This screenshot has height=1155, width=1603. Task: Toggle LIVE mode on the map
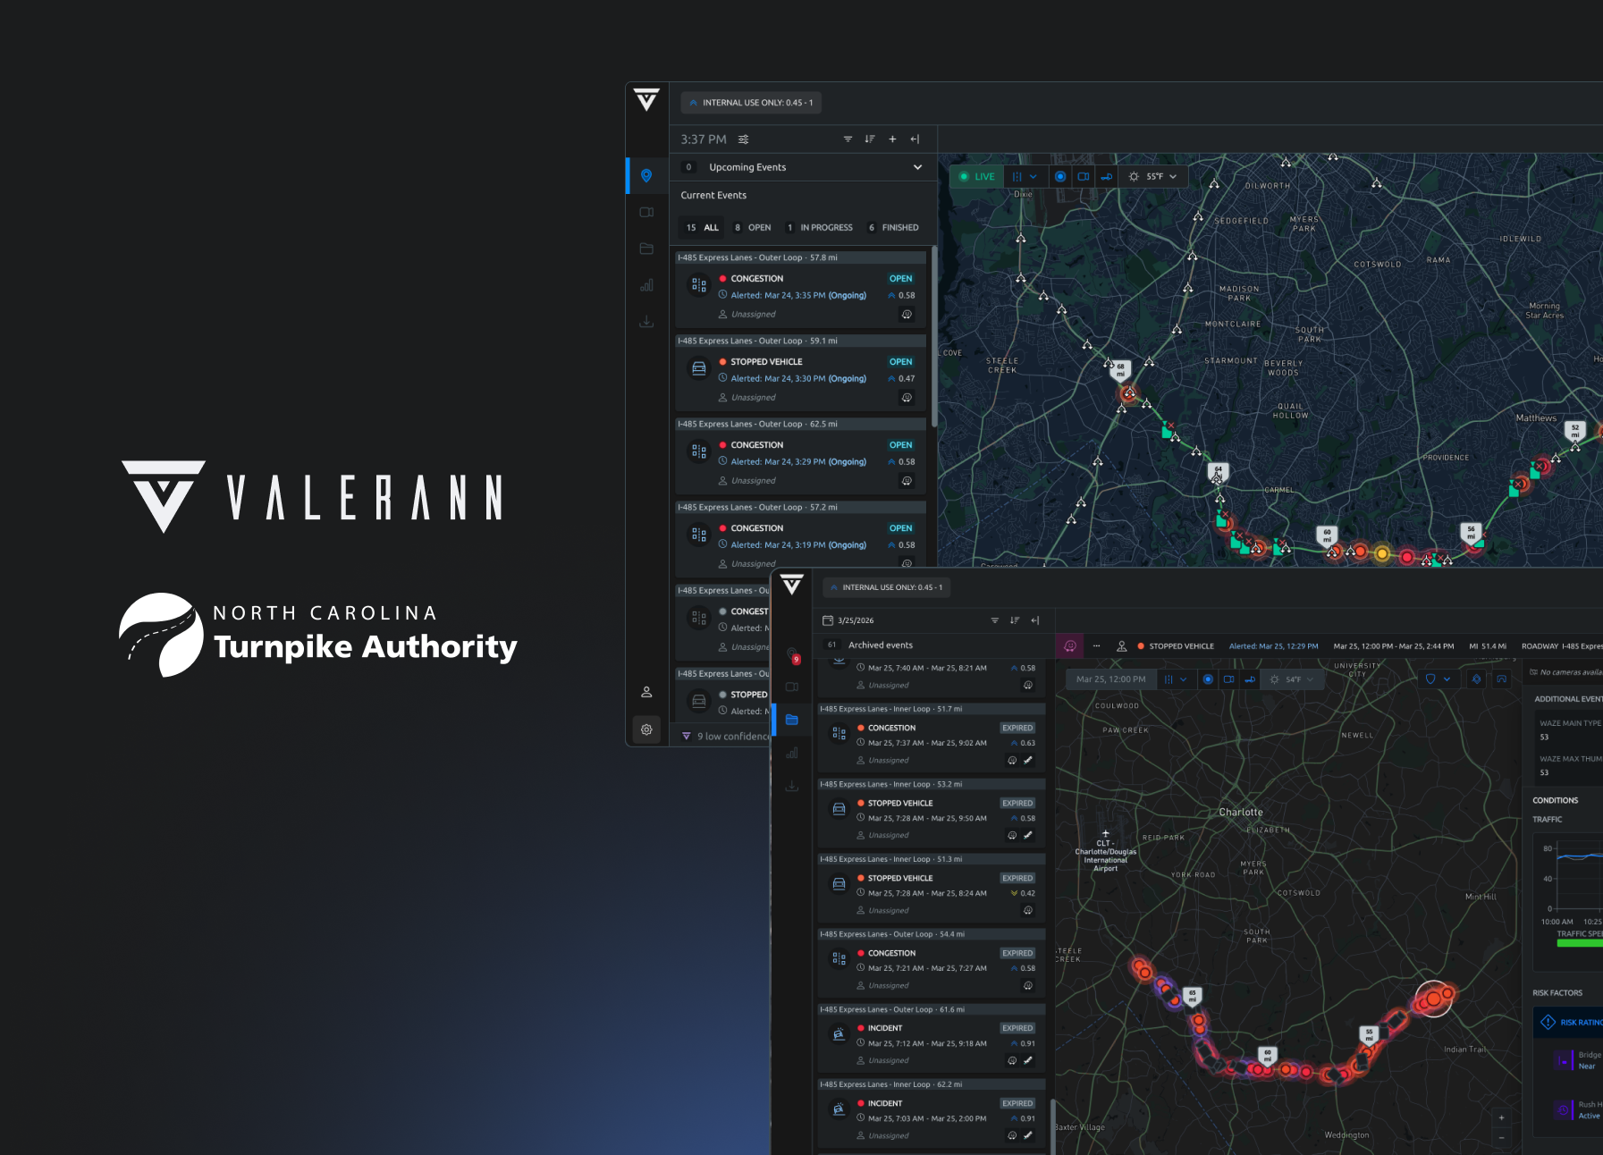(x=976, y=177)
